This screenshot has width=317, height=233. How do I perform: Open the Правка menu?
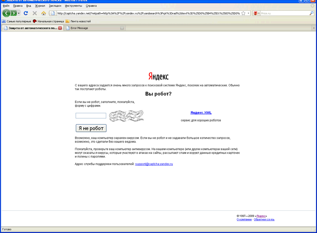[18, 6]
